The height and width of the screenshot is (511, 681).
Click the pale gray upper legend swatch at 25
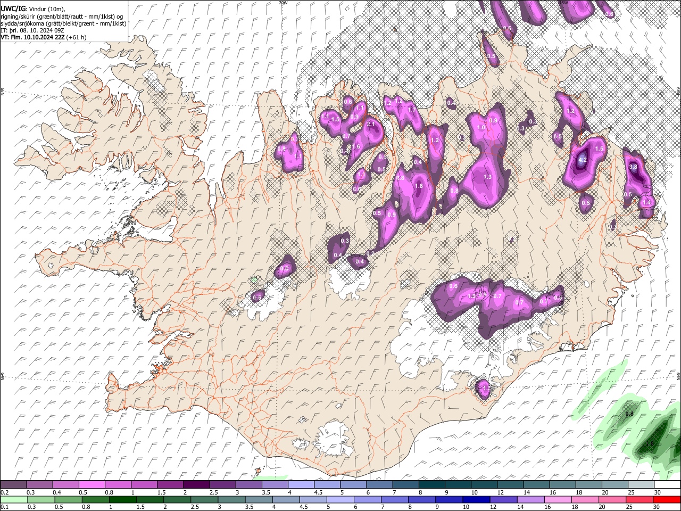coord(641,485)
